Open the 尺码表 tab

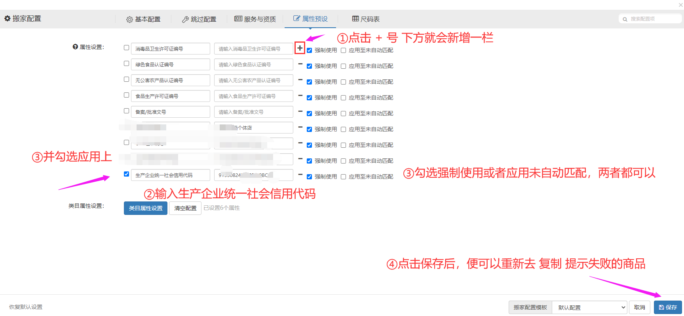[x=366, y=19]
